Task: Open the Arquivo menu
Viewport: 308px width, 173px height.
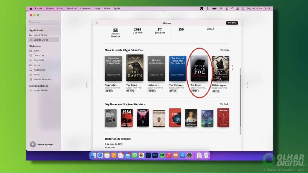Action: point(50,8)
